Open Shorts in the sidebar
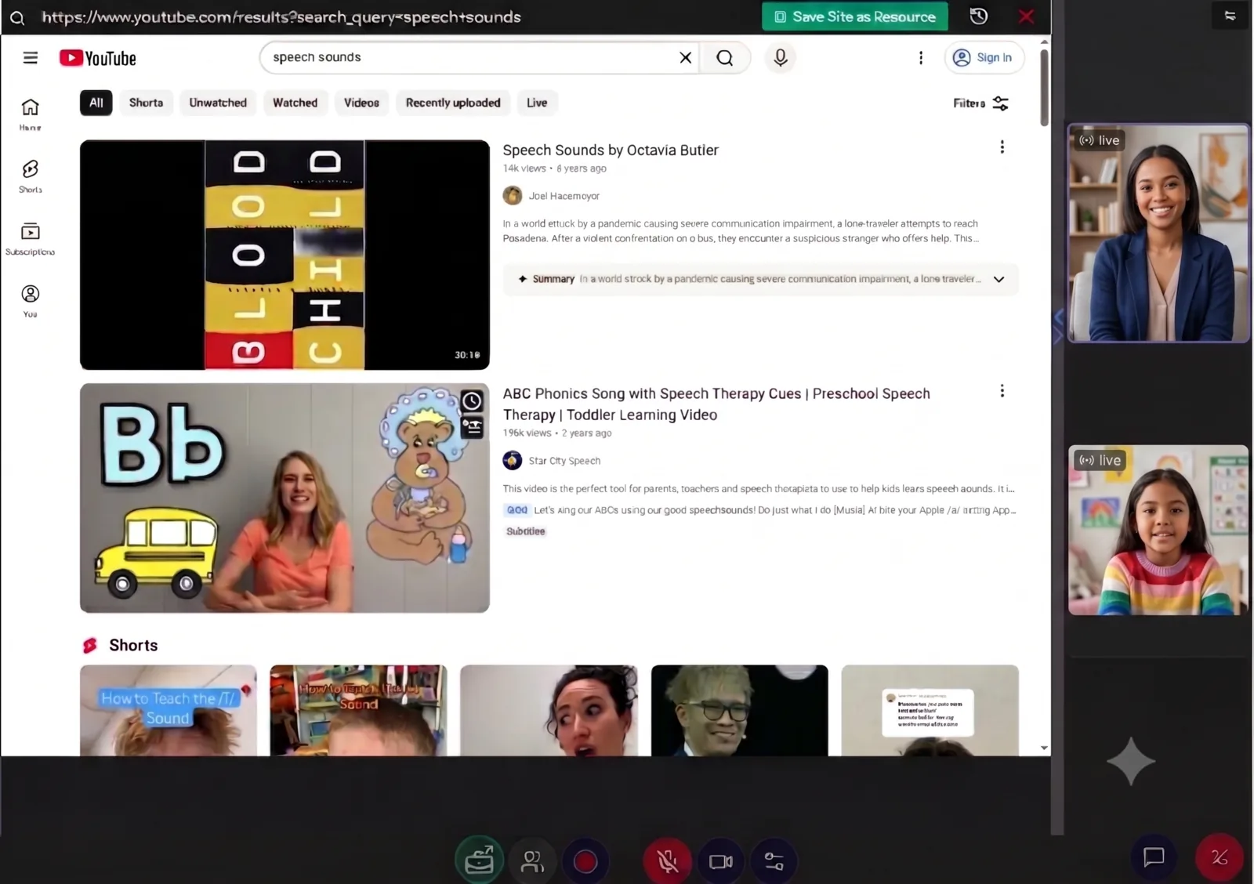Image resolution: width=1254 pixels, height=884 pixels. (x=31, y=176)
